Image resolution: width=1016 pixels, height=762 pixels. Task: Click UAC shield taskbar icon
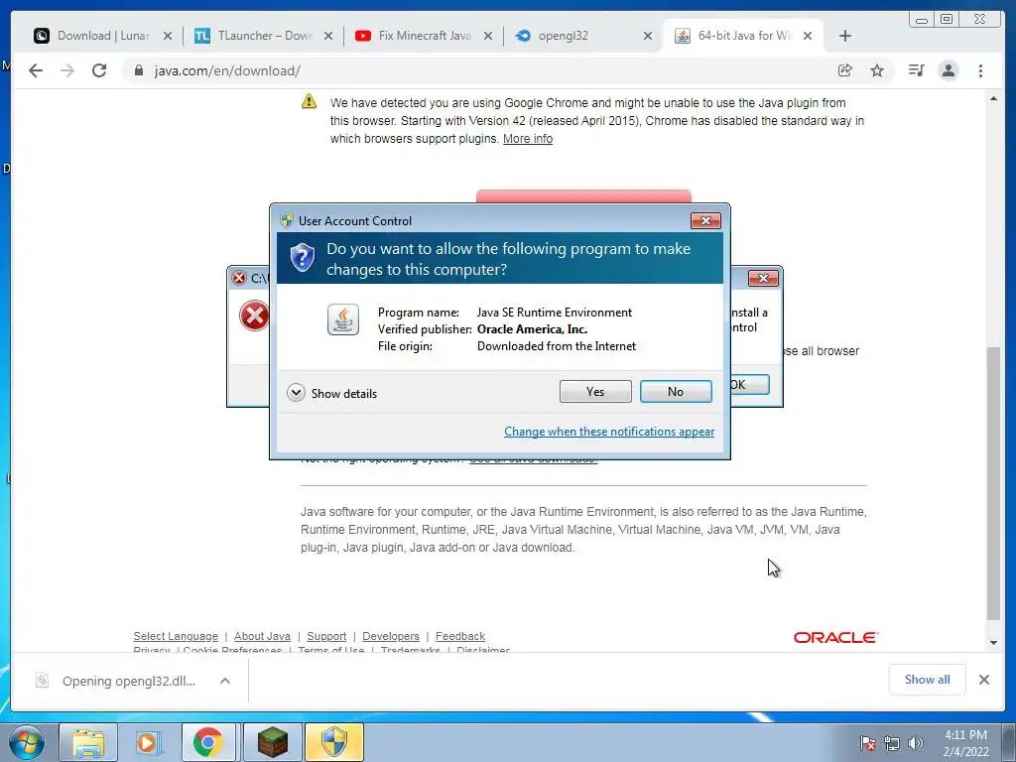point(334,742)
